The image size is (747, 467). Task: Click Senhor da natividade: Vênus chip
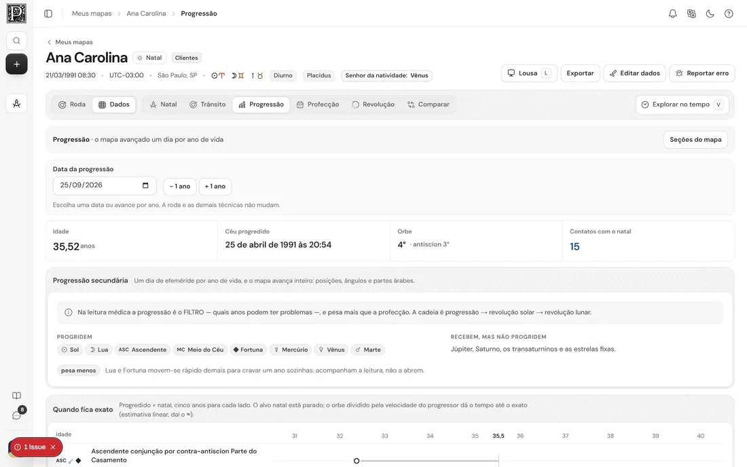click(386, 76)
